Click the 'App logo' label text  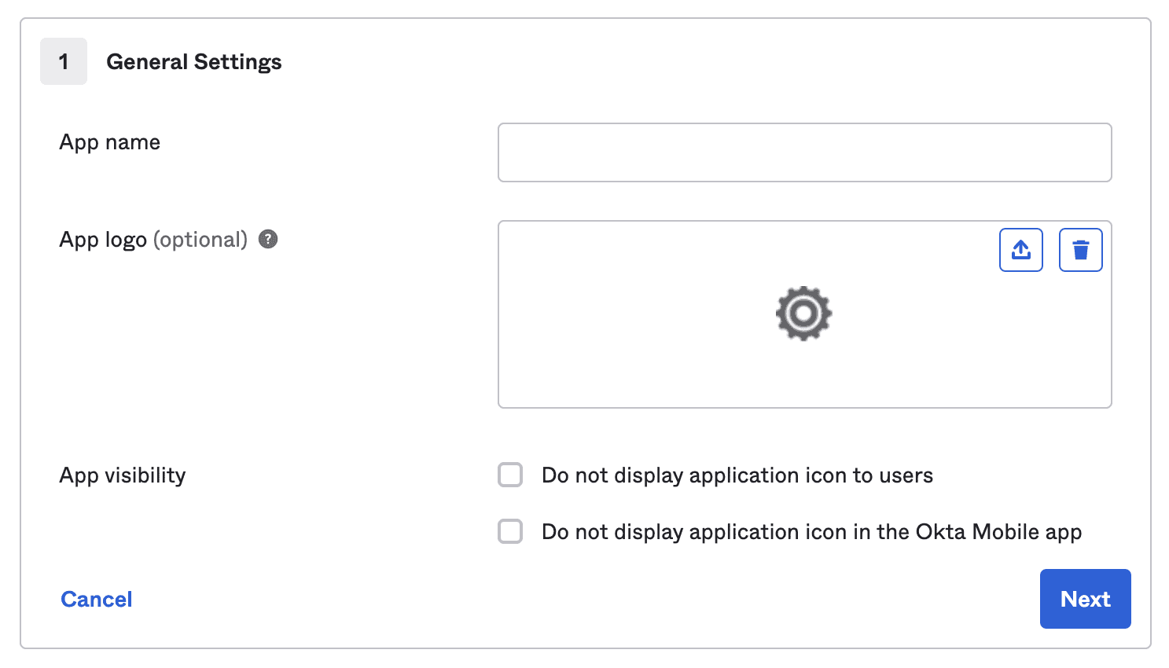pos(103,240)
